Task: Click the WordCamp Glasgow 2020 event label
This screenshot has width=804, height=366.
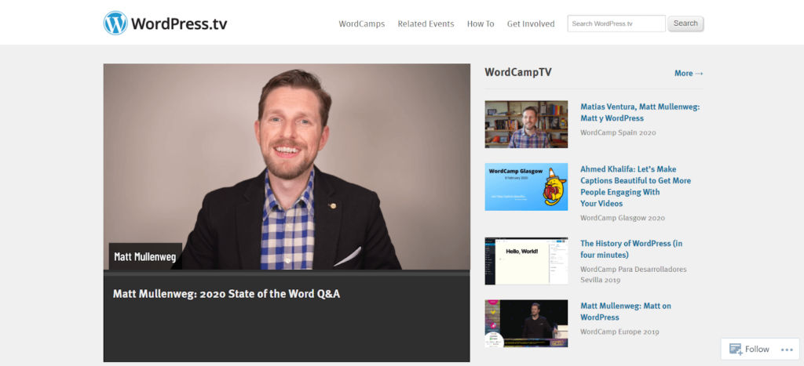Action: click(623, 218)
